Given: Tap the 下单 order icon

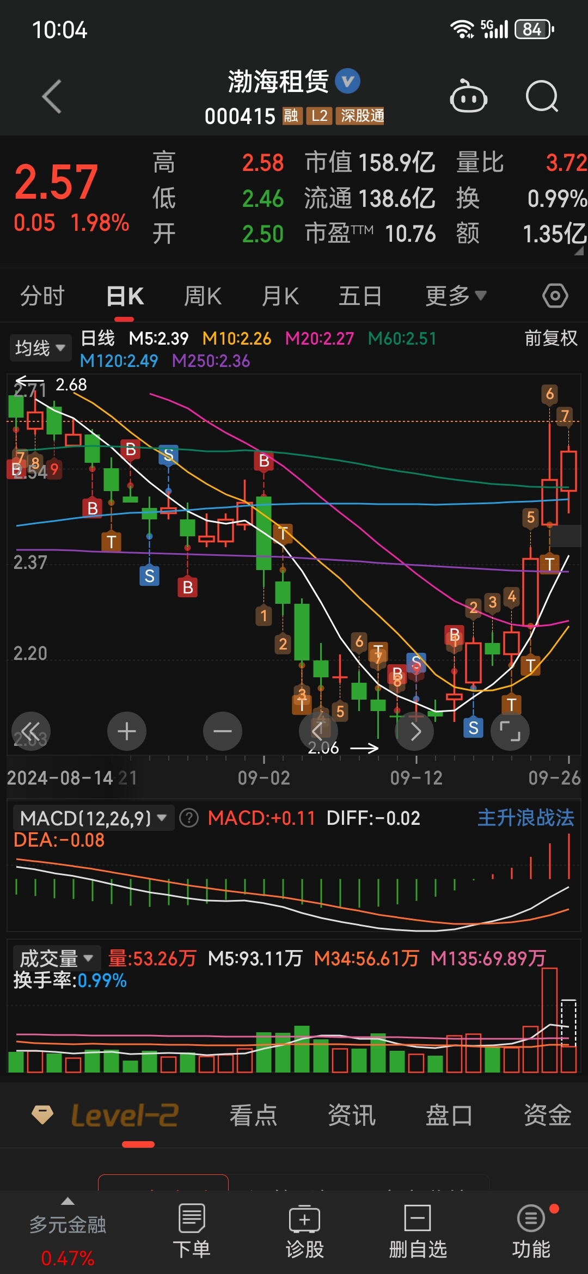Looking at the screenshot, I should (x=192, y=1231).
